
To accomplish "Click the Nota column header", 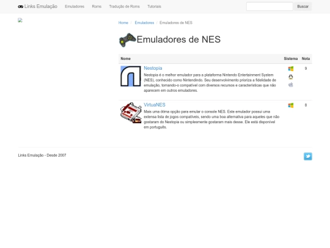I will (x=306, y=59).
